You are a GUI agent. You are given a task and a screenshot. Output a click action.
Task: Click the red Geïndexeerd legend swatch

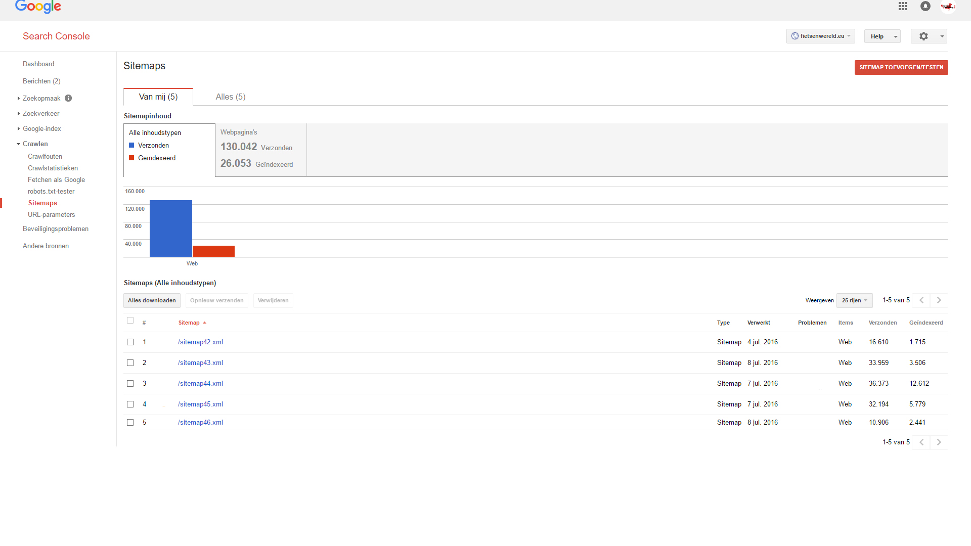[131, 158]
